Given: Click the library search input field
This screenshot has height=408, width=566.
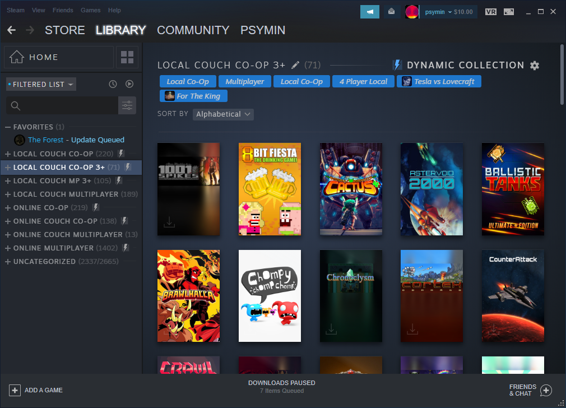Looking at the screenshot, I should tap(62, 105).
